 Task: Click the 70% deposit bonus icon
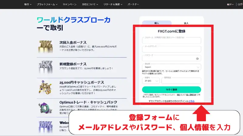pos(45,47)
